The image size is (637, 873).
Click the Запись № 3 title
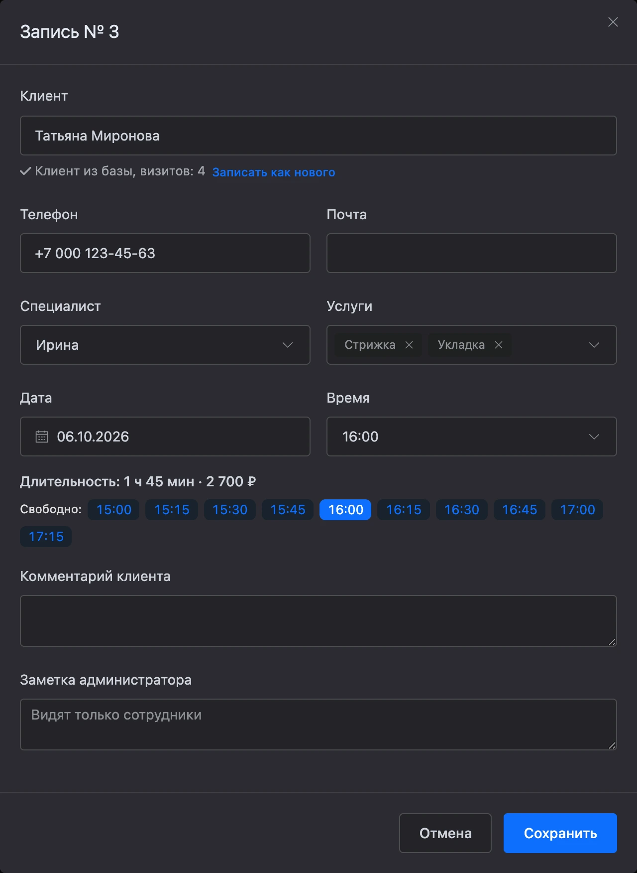(70, 32)
